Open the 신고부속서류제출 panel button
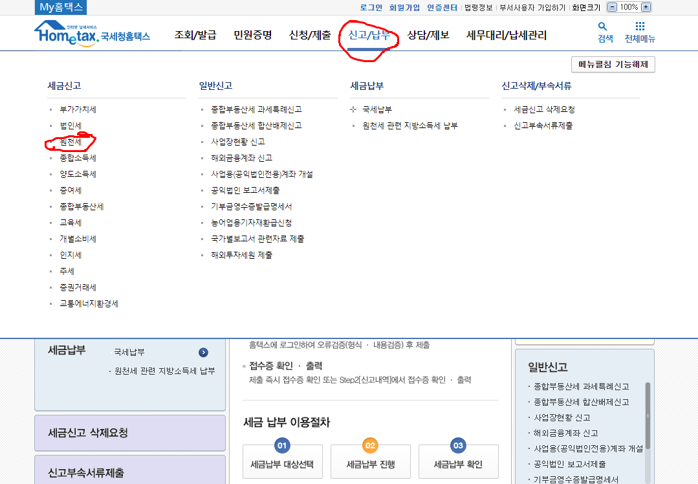Screen dimensions: 698x484 click(130, 470)
